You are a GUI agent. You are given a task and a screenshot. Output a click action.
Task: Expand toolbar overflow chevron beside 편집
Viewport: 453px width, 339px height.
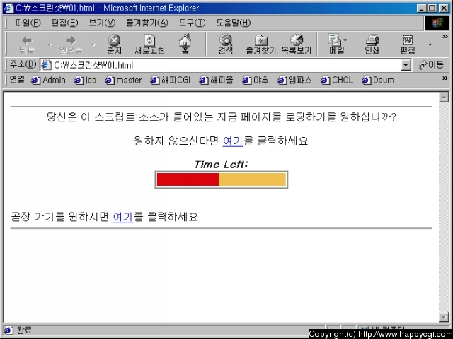click(445, 36)
